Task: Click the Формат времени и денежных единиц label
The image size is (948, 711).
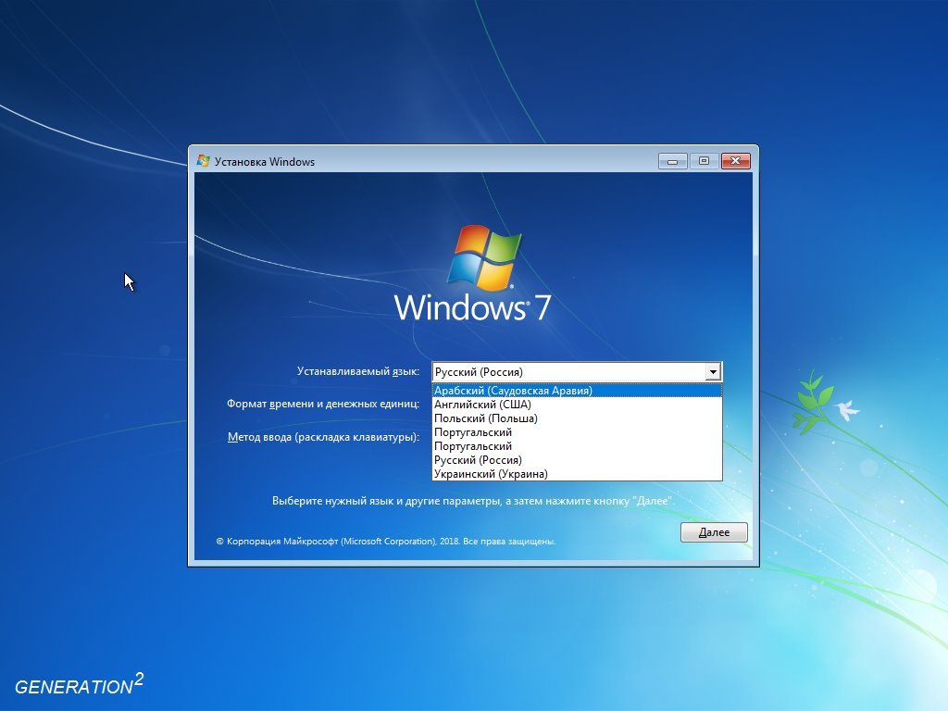Action: (x=323, y=404)
